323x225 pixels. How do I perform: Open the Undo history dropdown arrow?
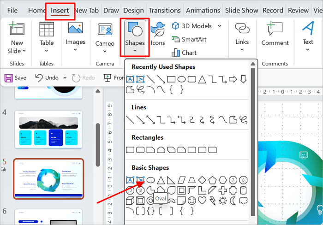[65, 78]
